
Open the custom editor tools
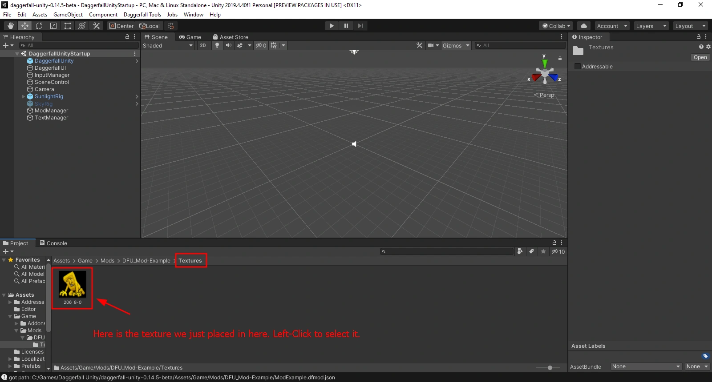[x=96, y=26]
